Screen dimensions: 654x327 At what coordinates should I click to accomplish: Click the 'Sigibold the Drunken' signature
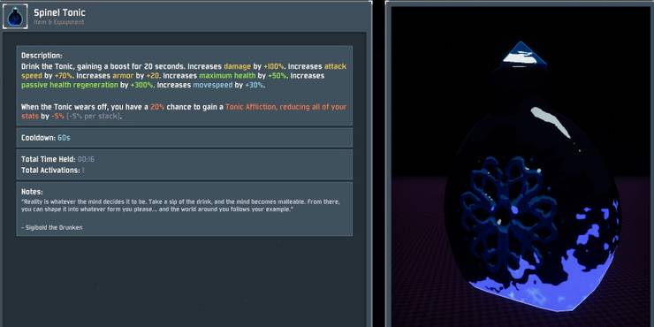pos(52,228)
